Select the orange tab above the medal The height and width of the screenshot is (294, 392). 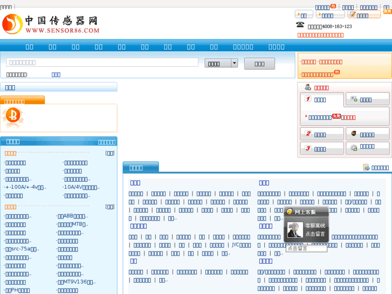click(22, 100)
